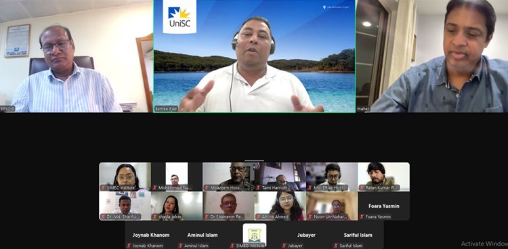Select Md. Eftiaz Hoss video thumbnail

332,177
